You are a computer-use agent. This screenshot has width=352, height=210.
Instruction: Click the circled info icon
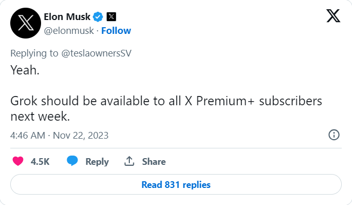point(334,135)
